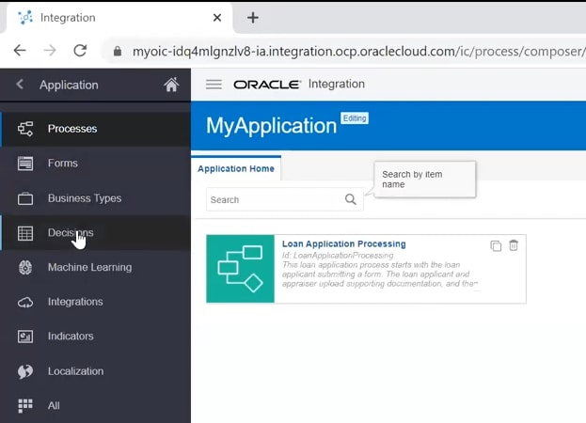586x423 pixels.
Task: Click the magnifying glass search icon
Action: click(351, 199)
